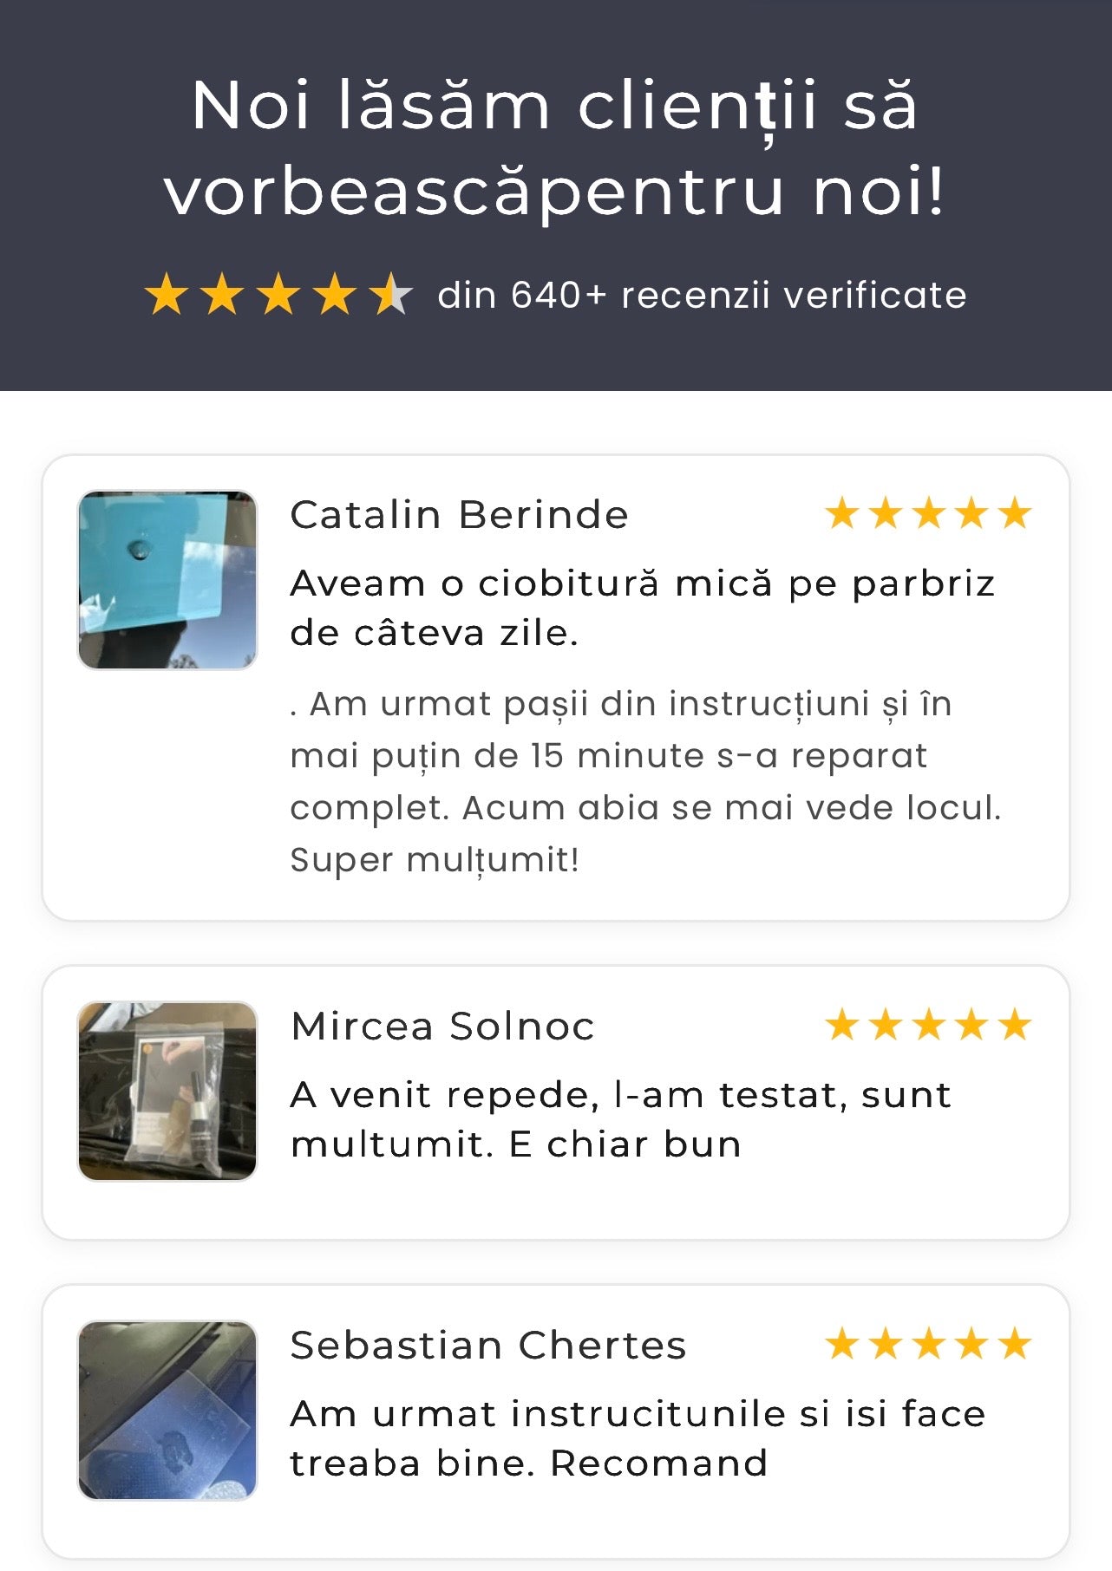The image size is (1112, 1571).
Task: Click the reviewer name Catalin Berinde
Action: (x=459, y=514)
